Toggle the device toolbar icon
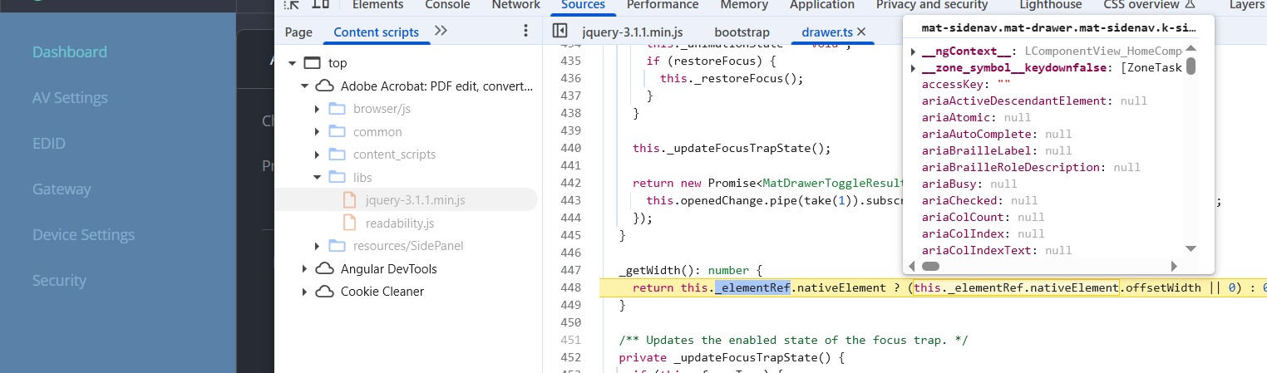The width and height of the screenshot is (1267, 373). (x=320, y=4)
